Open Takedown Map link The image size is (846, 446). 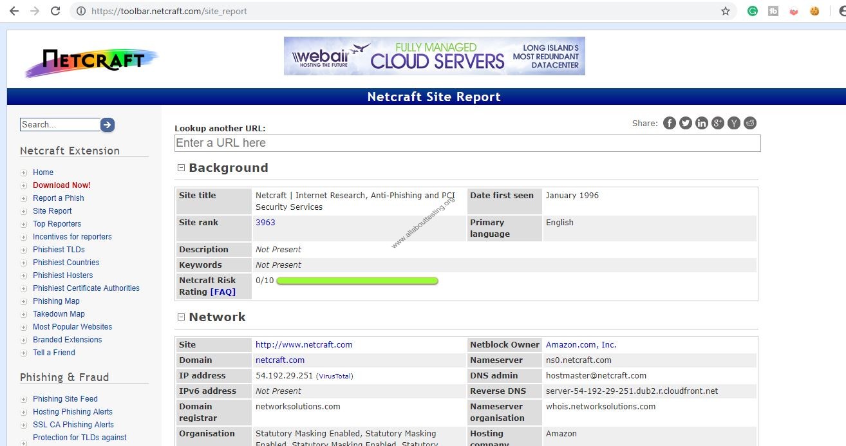point(59,314)
